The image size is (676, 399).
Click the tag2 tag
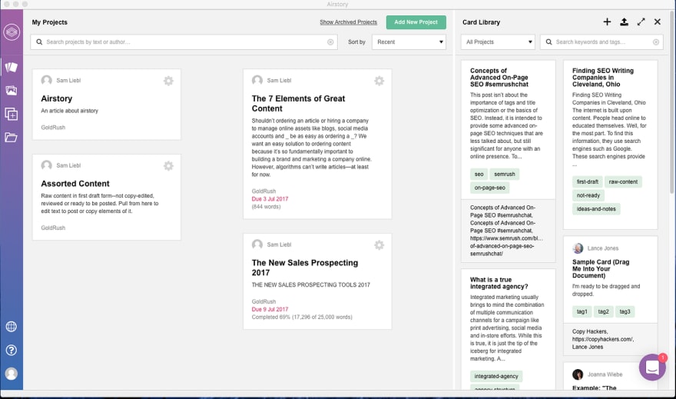coord(604,311)
